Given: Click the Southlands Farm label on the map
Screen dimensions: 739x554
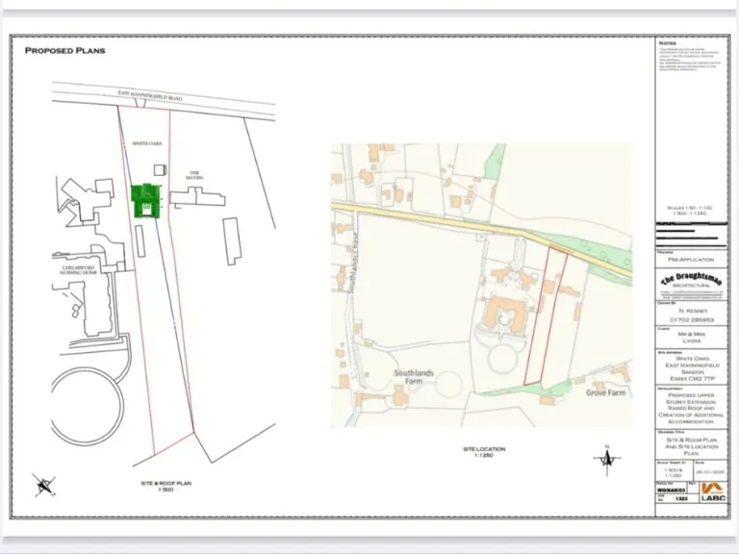Looking at the screenshot, I should [418, 376].
